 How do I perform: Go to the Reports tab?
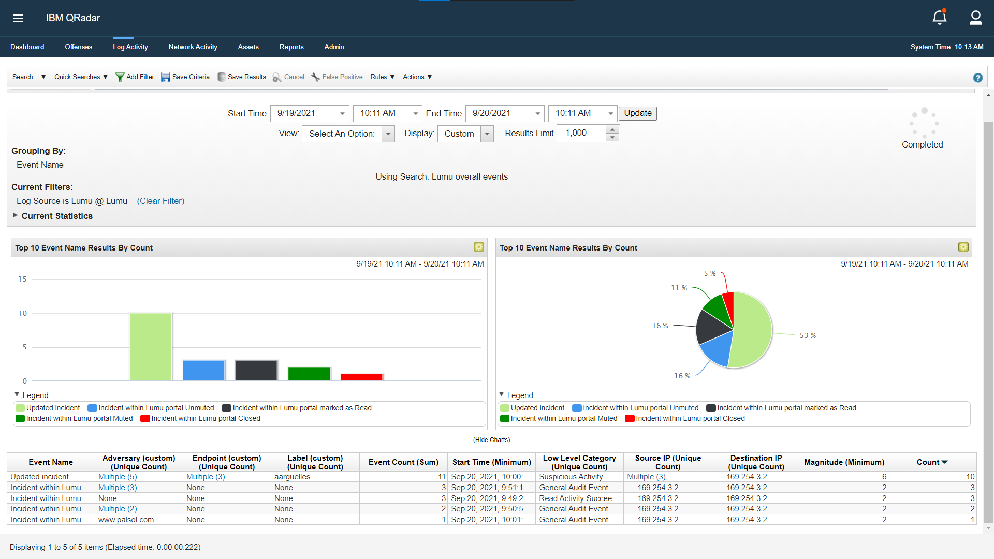coord(291,47)
